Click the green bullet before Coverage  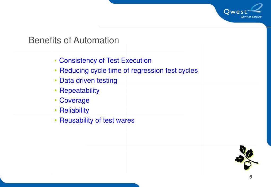pos(55,100)
